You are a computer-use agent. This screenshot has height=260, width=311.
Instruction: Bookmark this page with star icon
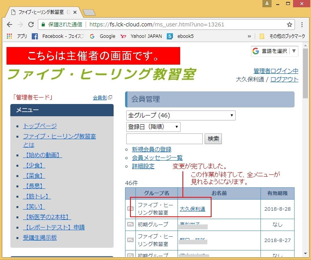pyautogui.click(x=290, y=24)
